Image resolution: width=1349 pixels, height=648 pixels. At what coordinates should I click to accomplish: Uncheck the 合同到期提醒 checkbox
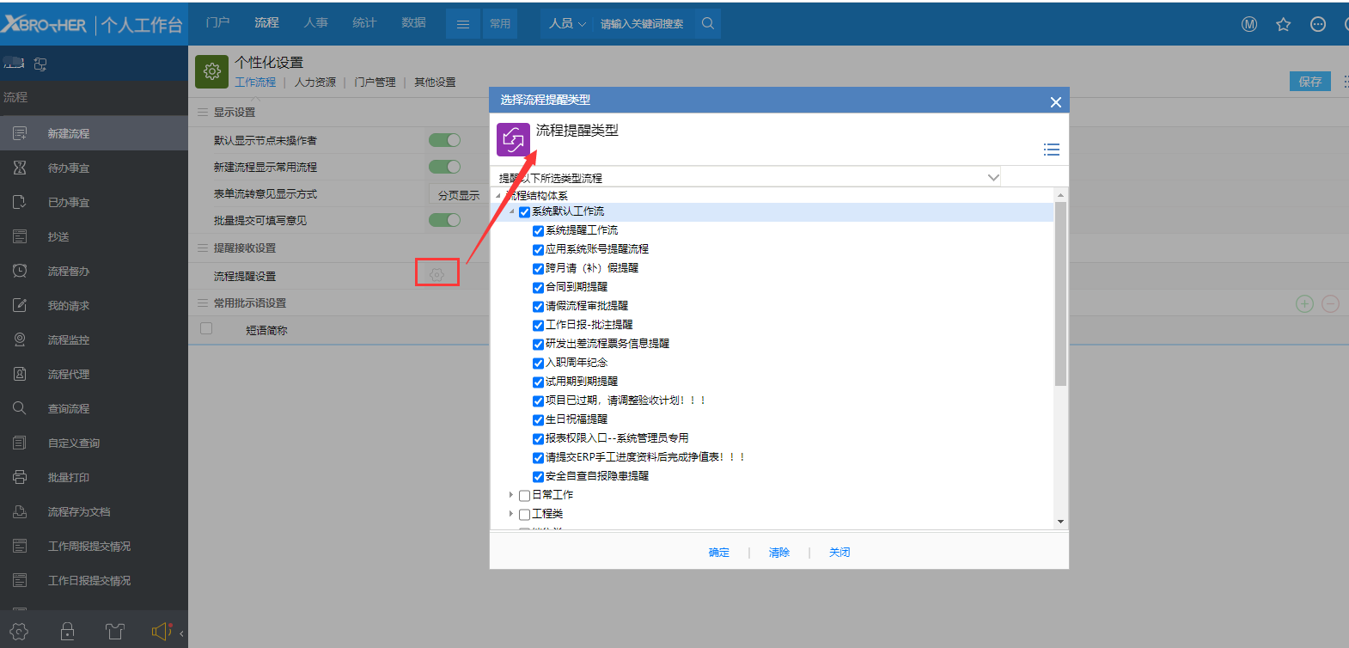click(538, 287)
